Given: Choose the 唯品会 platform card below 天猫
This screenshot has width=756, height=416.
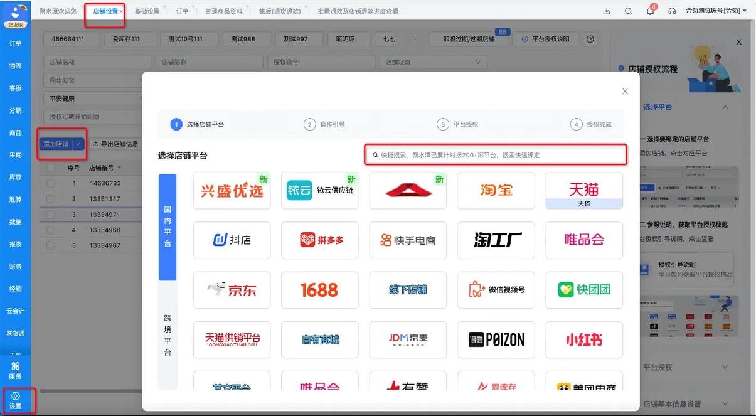Looking at the screenshot, I should pyautogui.click(x=584, y=240).
